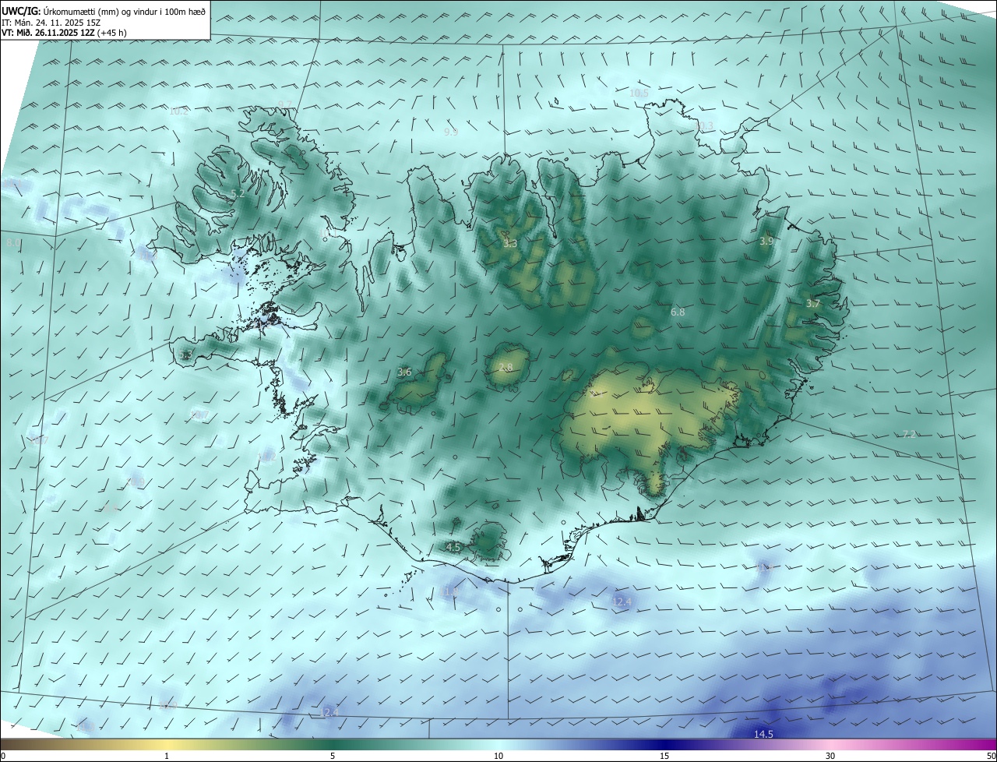
Task: Click the 9.9 value label
Action: click(451, 132)
